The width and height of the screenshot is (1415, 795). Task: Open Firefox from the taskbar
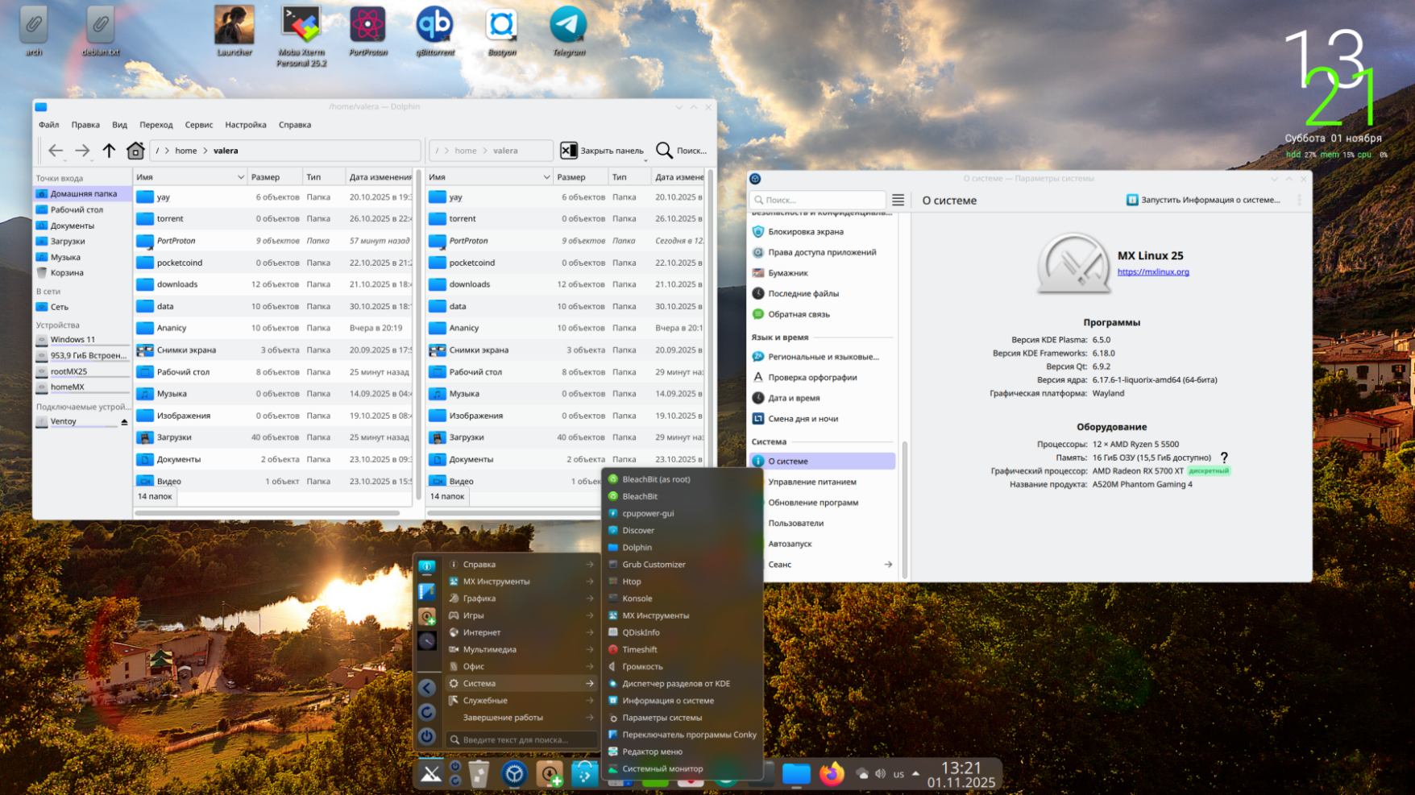pyautogui.click(x=831, y=774)
